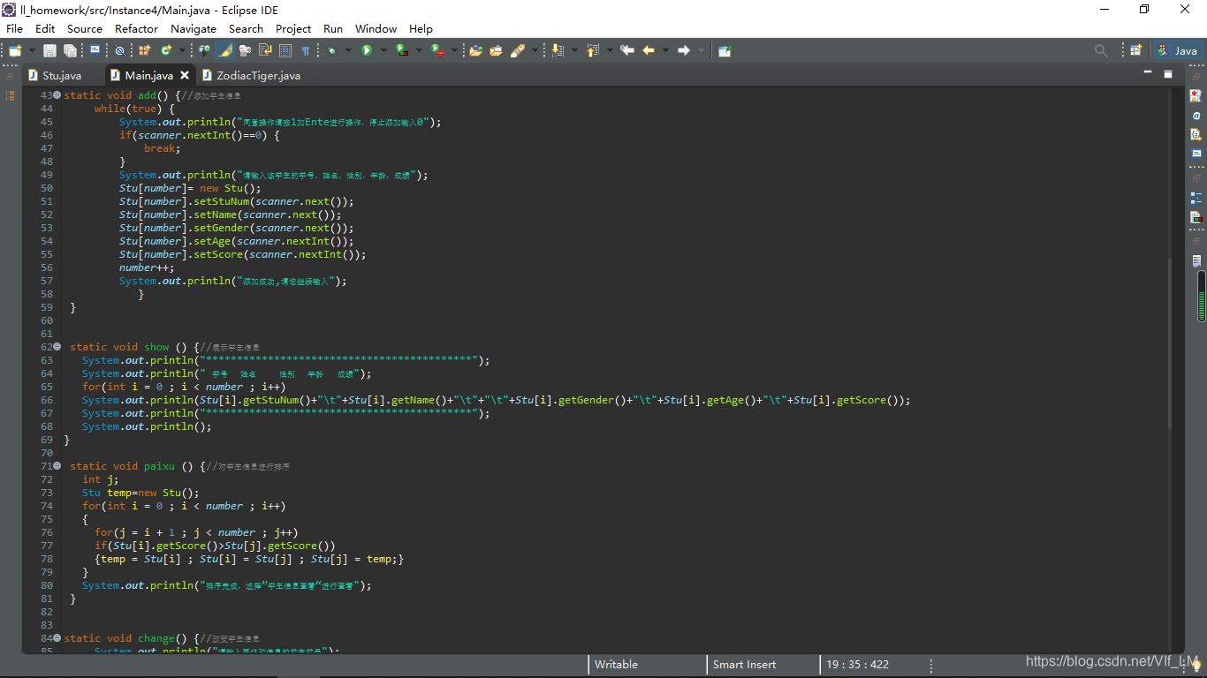This screenshot has width=1207, height=678.
Task: Jump to Next Annotation icon
Action: pyautogui.click(x=558, y=50)
